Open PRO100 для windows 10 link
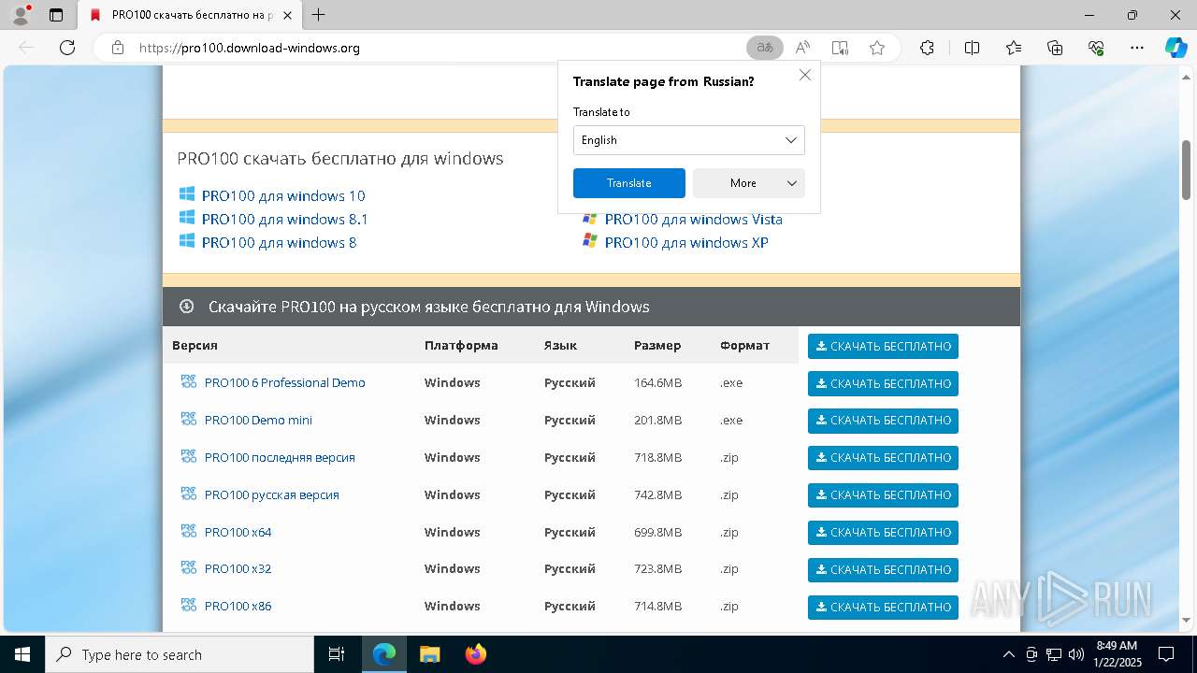Image resolution: width=1197 pixels, height=673 pixels. click(283, 195)
